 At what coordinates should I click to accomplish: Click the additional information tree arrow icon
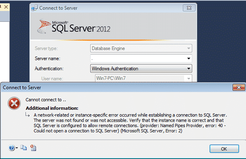pos(27,115)
